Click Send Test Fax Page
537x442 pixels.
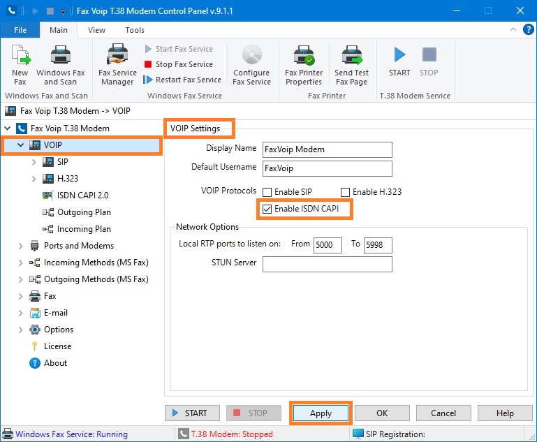(352, 65)
